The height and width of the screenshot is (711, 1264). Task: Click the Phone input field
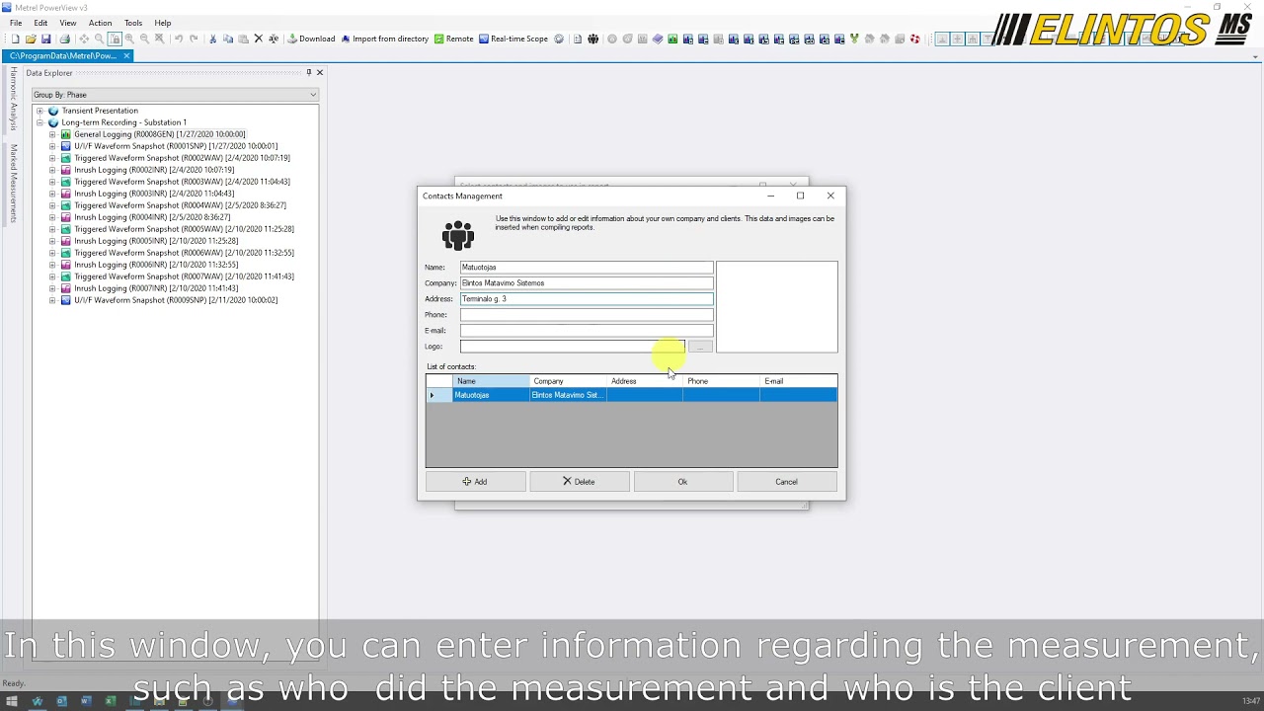pyautogui.click(x=586, y=315)
